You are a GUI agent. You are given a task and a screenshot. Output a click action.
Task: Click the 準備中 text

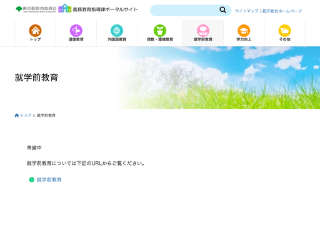(x=34, y=147)
